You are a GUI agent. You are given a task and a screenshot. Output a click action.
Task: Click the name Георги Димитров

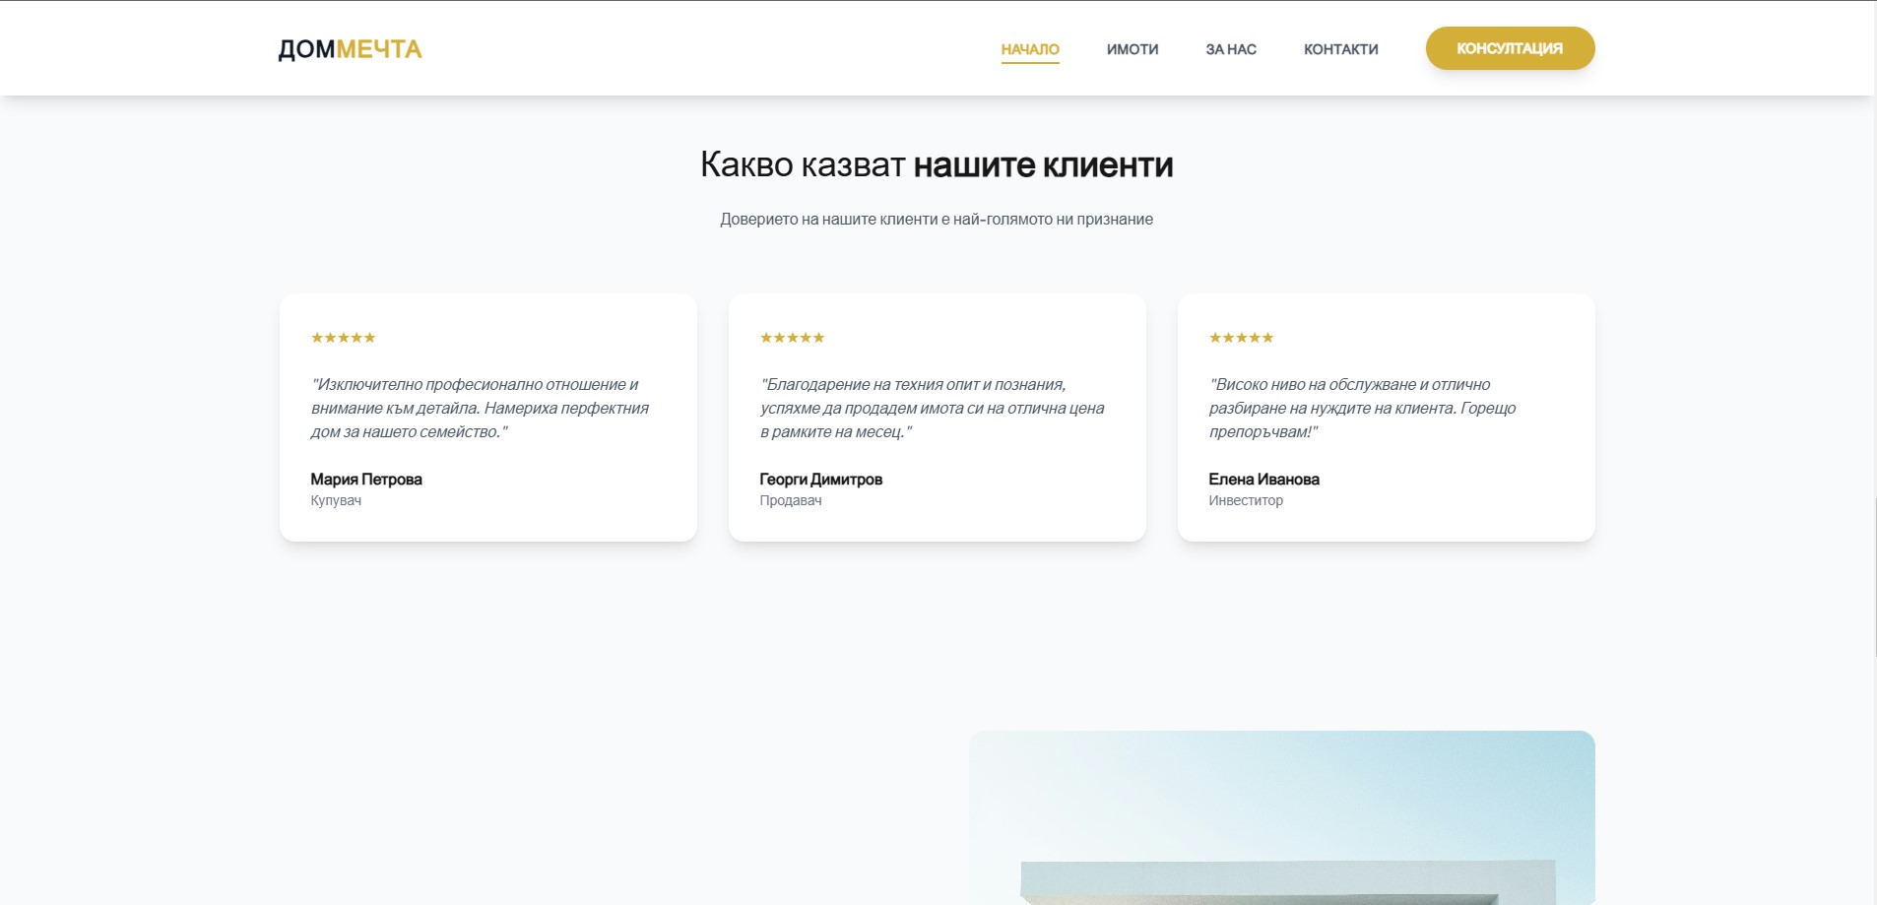pyautogui.click(x=821, y=480)
